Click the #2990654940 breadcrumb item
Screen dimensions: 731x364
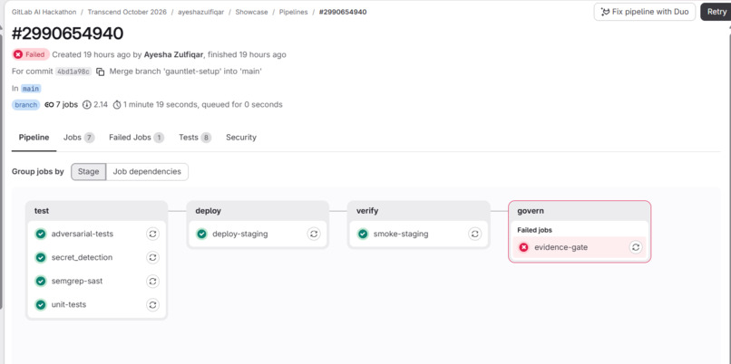343,12
